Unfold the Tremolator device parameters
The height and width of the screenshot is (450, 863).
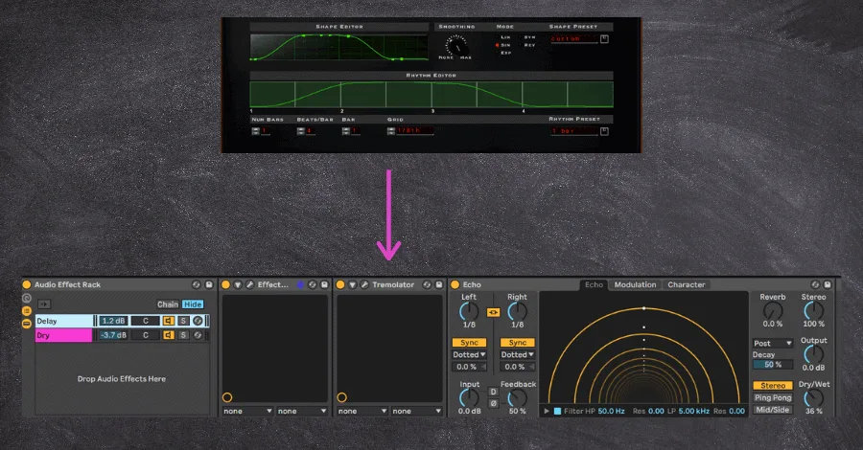point(352,284)
